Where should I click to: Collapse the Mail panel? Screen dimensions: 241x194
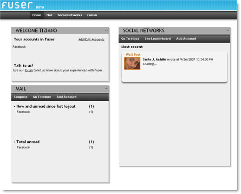pos(106,89)
